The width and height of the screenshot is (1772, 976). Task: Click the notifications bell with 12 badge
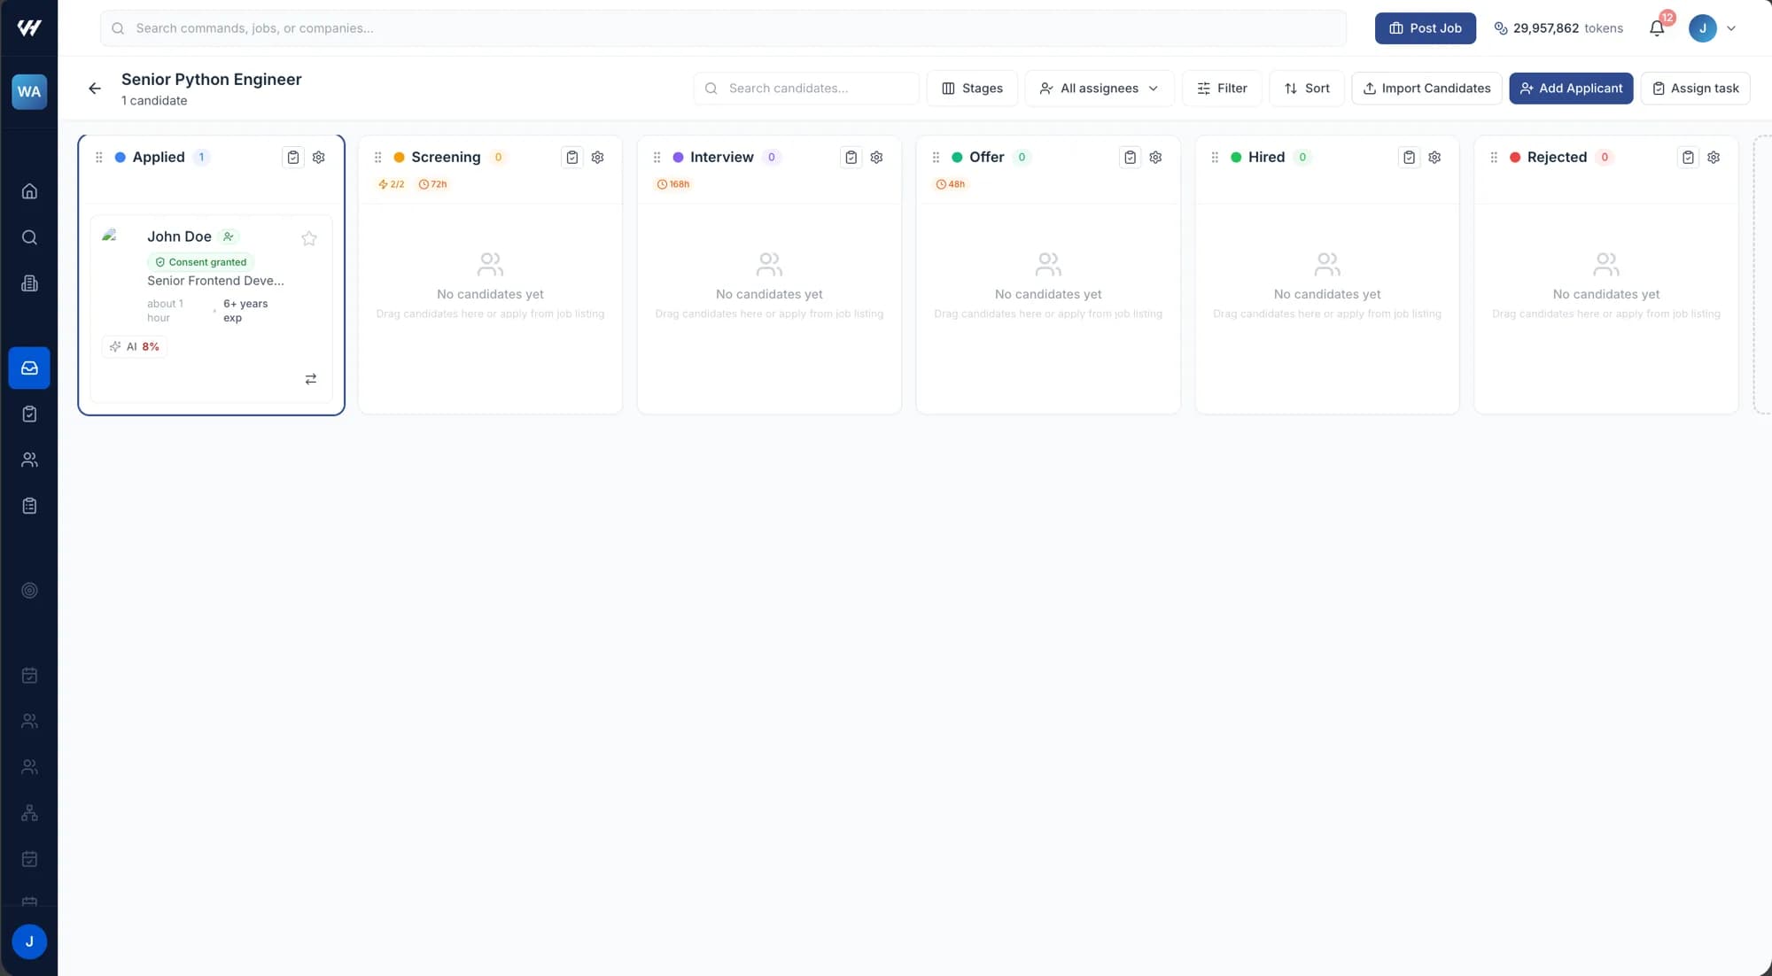pyautogui.click(x=1658, y=27)
